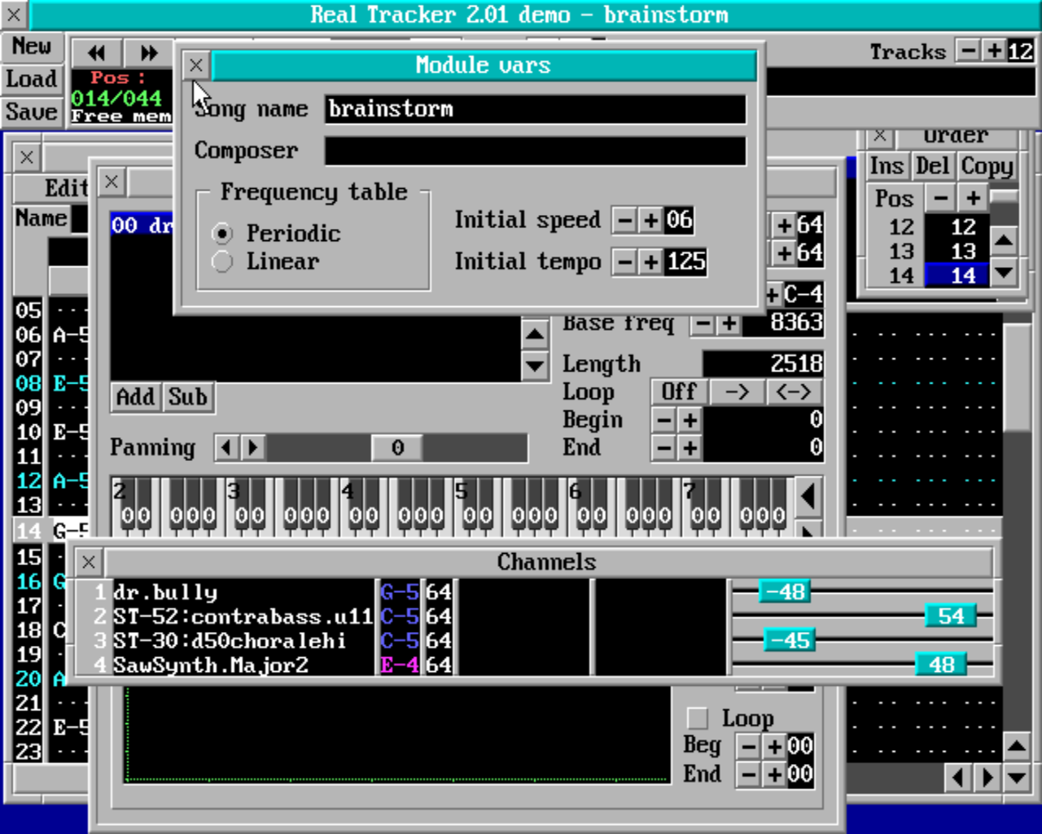Viewport: 1042px width, 834px height.
Task: Click the Load menu button
Action: [32, 79]
